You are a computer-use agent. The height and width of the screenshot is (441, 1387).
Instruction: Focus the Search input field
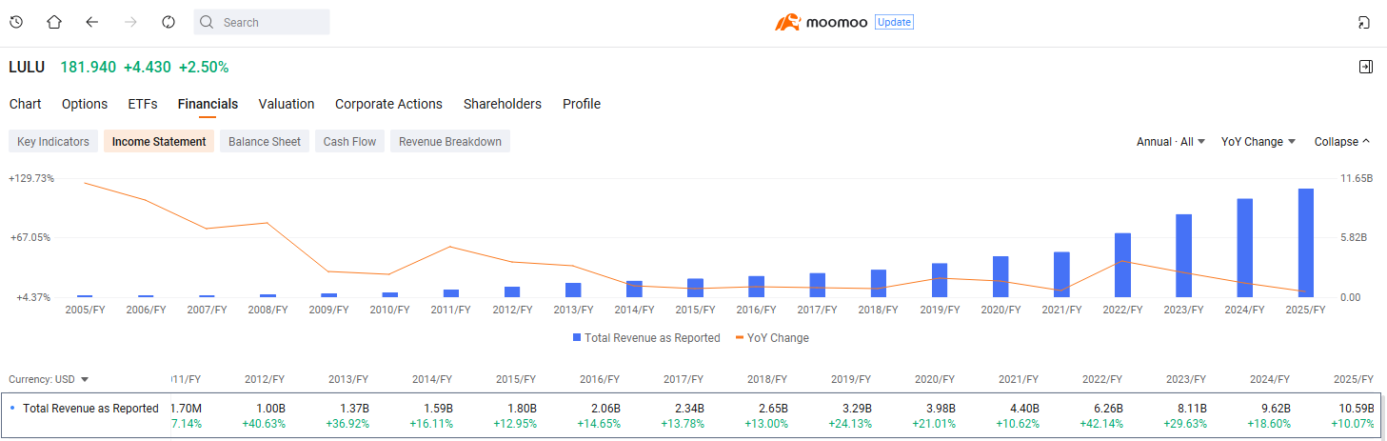click(262, 22)
